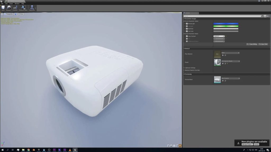Disable the BottomLight parameter checkbox
The image size is (271, 152).
tap(186, 23)
